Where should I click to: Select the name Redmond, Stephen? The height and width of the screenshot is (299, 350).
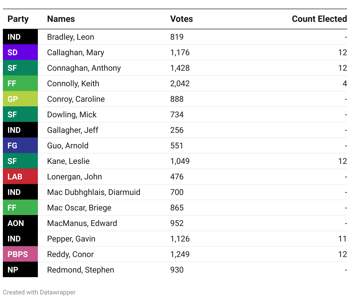pos(81,270)
